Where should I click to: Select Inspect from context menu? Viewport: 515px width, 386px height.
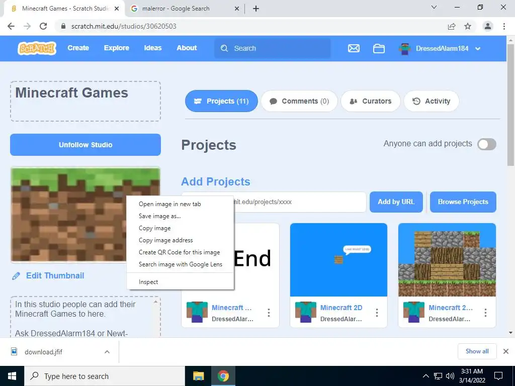(181, 282)
